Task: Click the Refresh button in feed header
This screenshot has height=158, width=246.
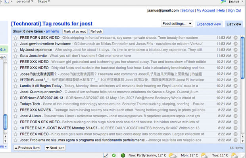Action: point(96,32)
